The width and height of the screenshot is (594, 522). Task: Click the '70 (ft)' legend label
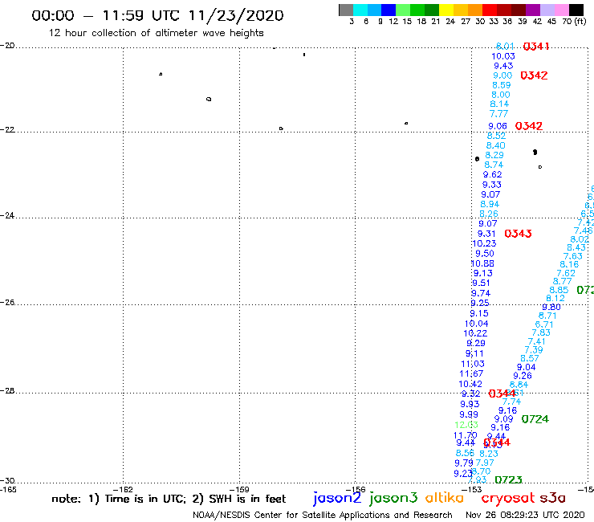coord(574,22)
